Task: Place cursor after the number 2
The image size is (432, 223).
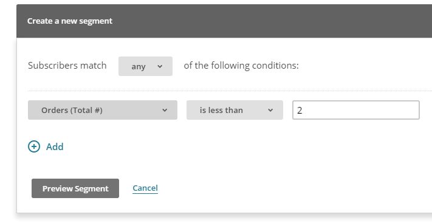Action: pos(303,110)
